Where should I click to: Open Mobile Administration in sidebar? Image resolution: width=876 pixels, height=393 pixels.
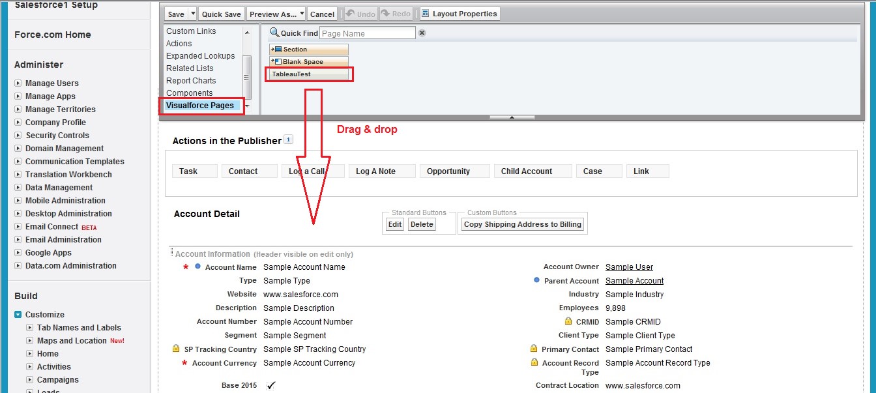click(65, 201)
